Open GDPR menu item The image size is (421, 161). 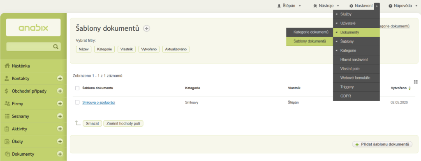point(356,96)
